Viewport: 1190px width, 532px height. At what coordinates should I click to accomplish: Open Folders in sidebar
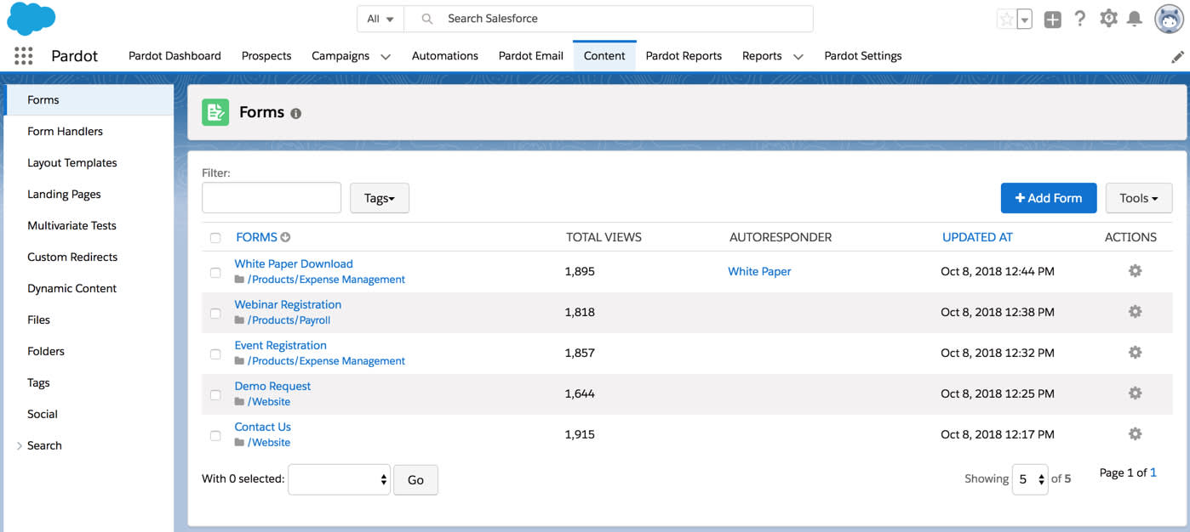click(46, 351)
